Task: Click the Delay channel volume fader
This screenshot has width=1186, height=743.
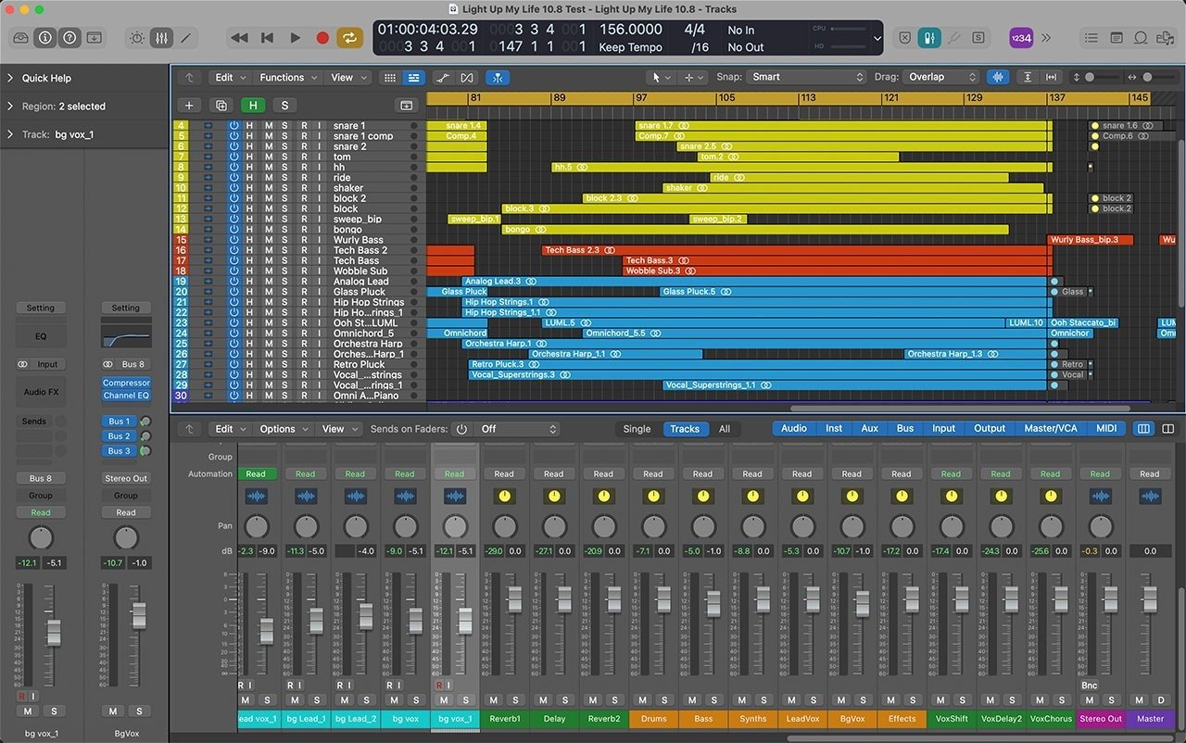Action: point(563,598)
